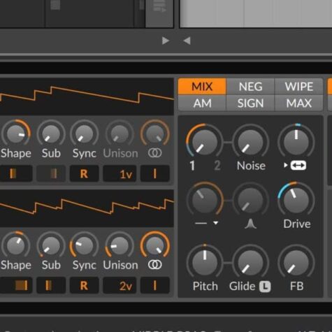Adjust oscillator 2 stereo width knob

(155, 245)
